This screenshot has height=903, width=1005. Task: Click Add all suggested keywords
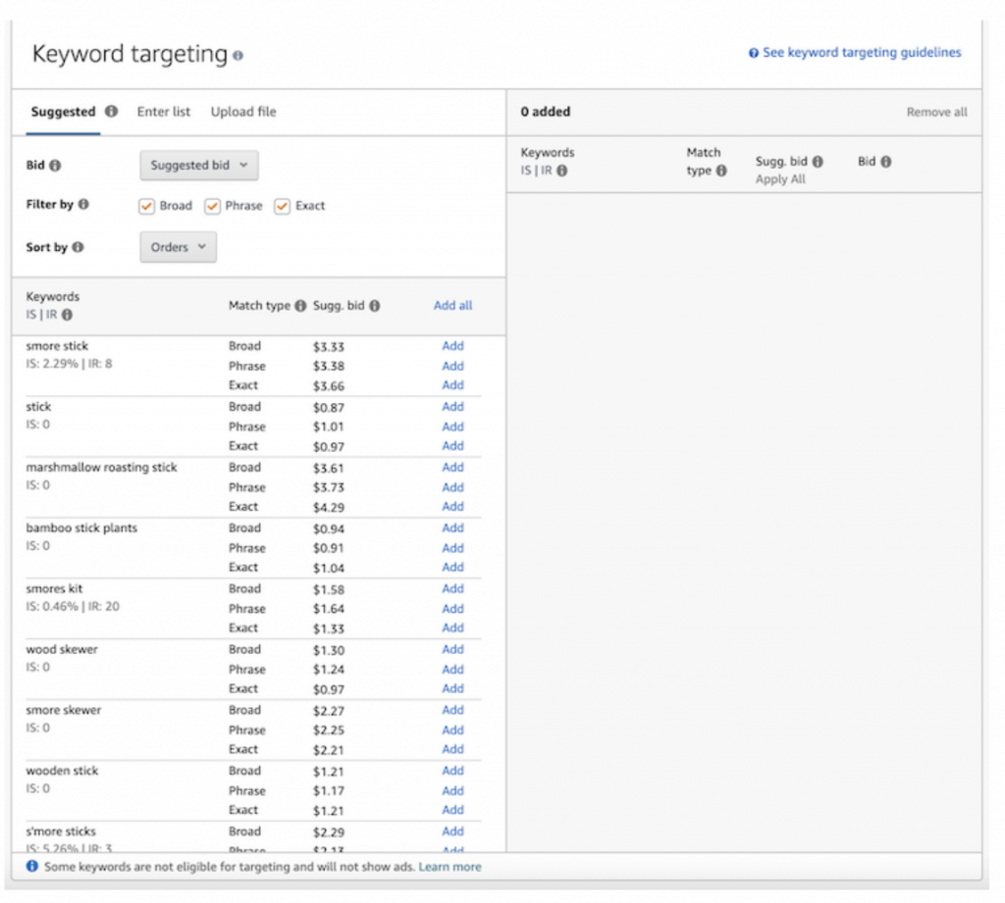[x=452, y=306]
